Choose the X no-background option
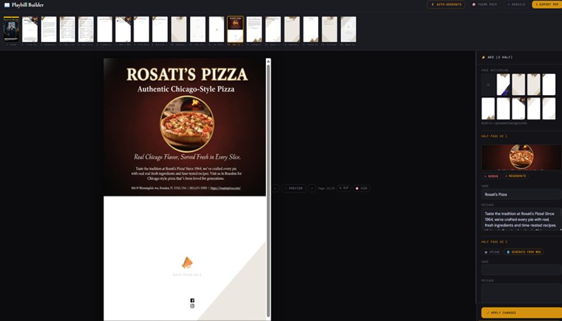 point(488,85)
